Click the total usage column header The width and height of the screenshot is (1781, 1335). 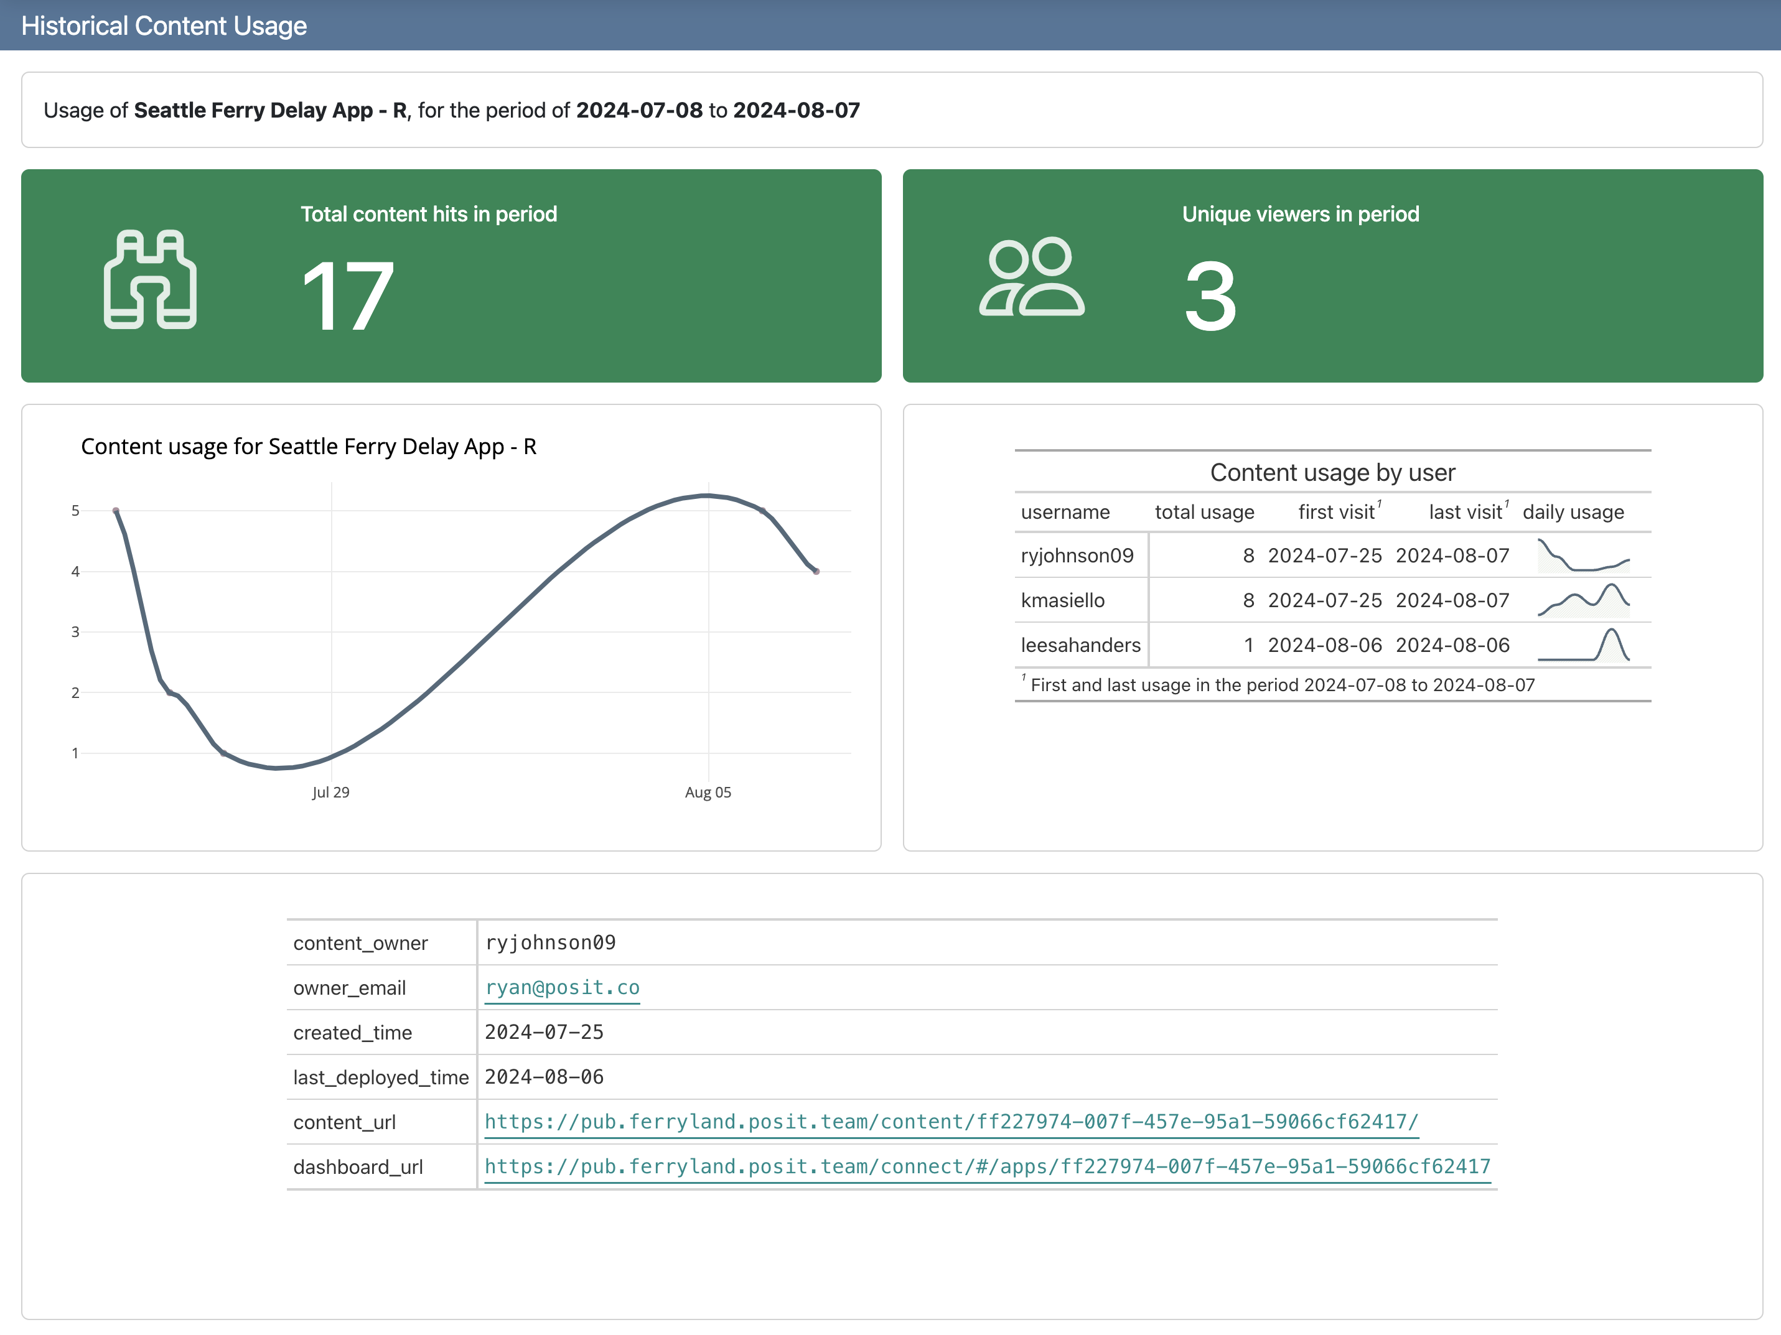(1205, 512)
